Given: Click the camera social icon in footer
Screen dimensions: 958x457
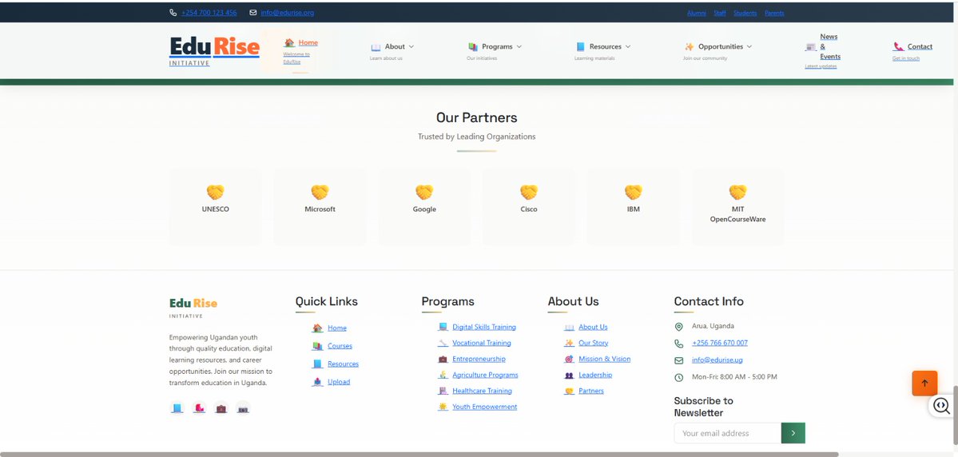Looking at the screenshot, I should 243,408.
